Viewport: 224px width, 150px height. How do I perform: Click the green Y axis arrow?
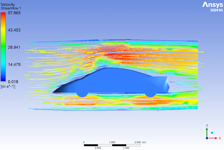(207, 133)
